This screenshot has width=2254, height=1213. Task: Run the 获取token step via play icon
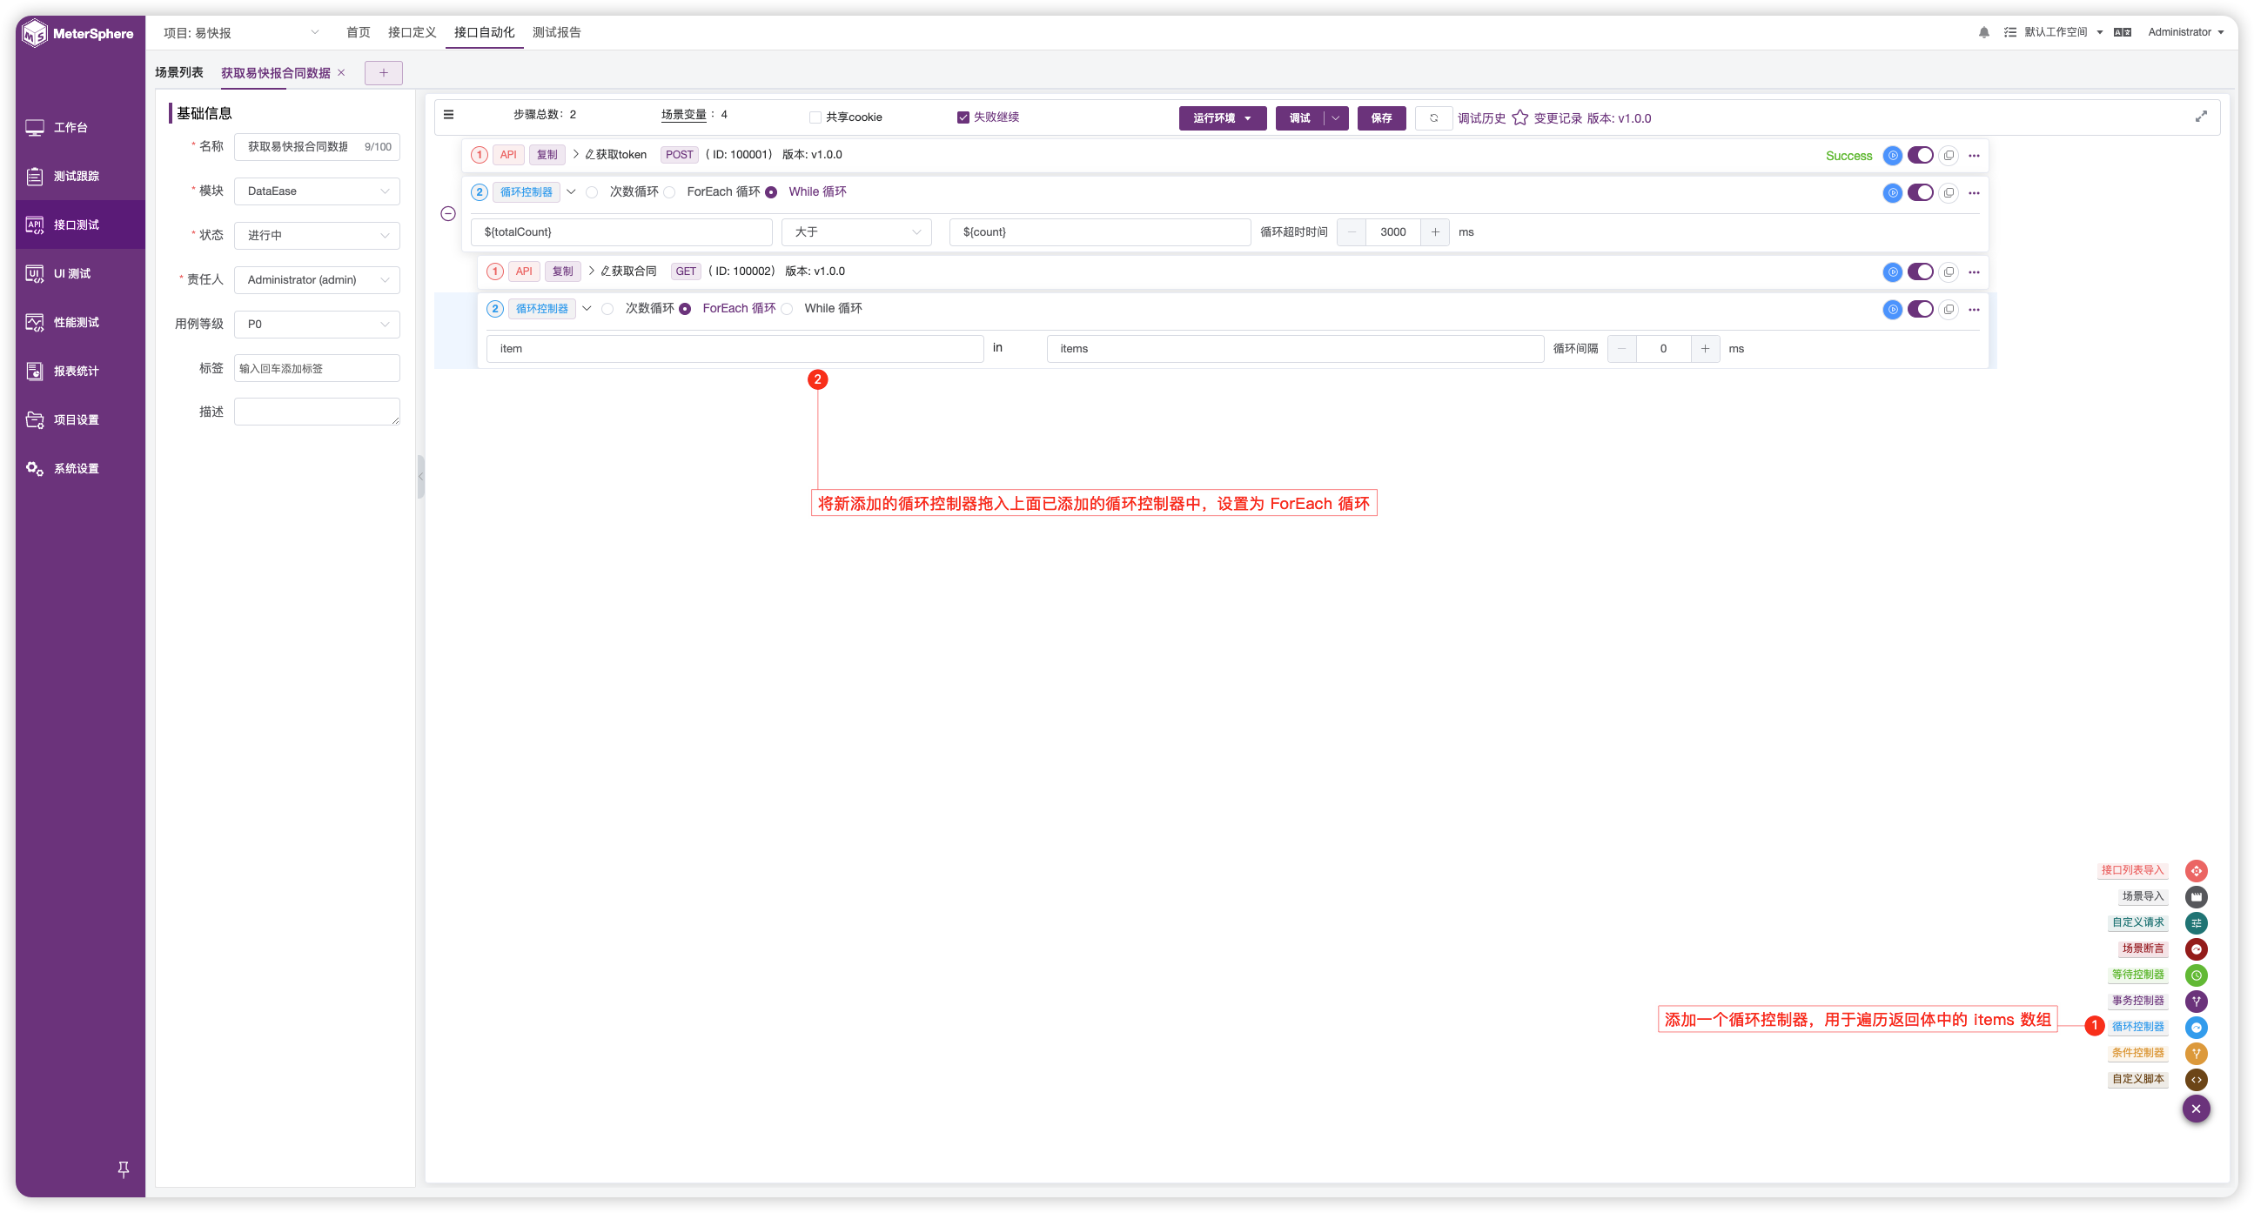[1893, 155]
